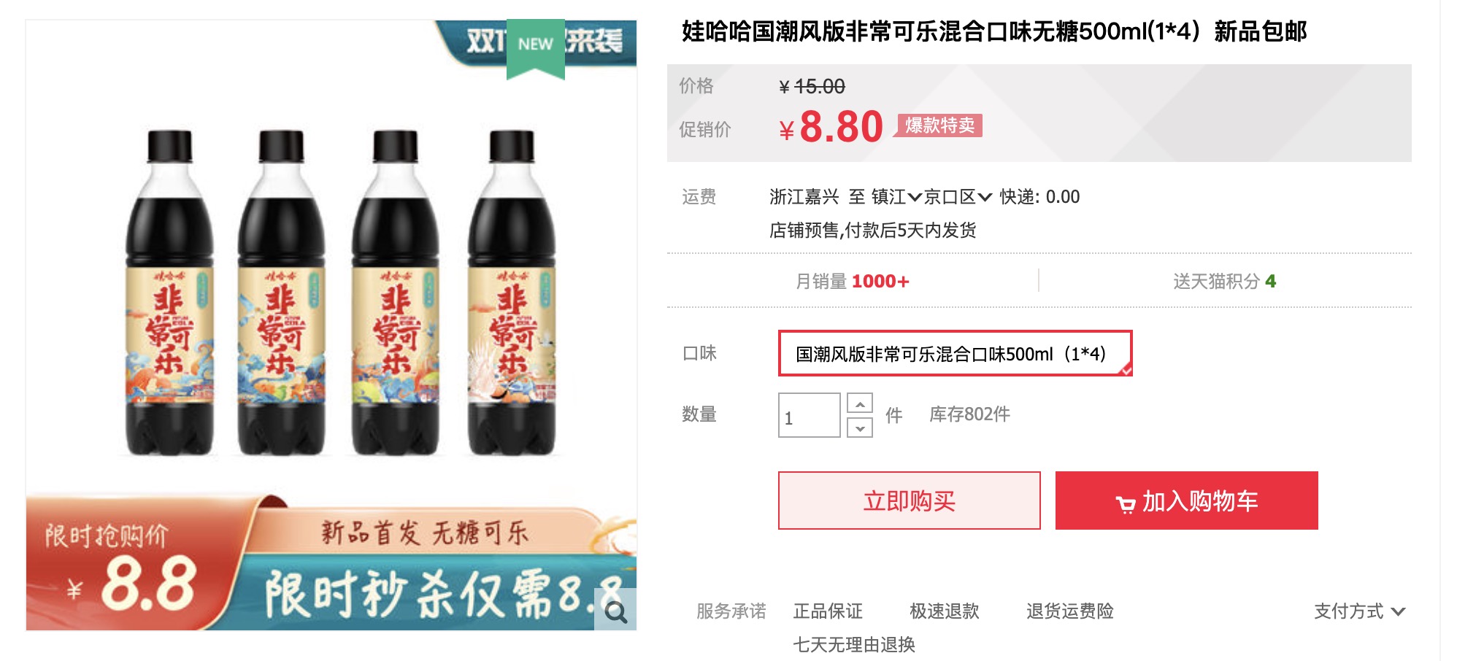Increase quantity with the up arrow
The image size is (1457, 661).
pyautogui.click(x=860, y=403)
